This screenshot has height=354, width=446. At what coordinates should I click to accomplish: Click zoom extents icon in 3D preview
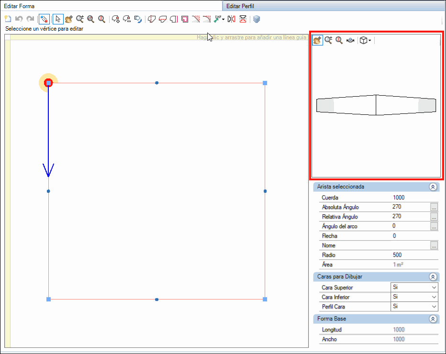click(x=339, y=40)
